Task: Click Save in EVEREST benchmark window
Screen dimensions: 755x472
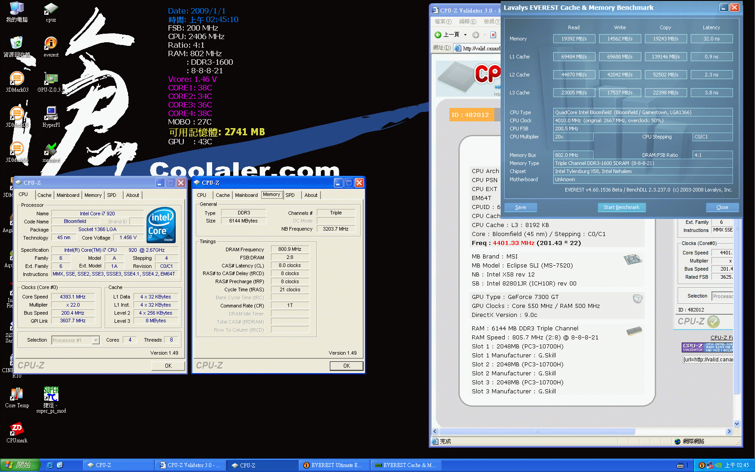Action: click(x=520, y=207)
